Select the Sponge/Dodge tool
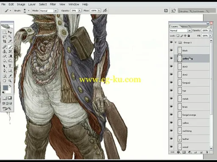This screenshot has width=217, height=162. point(10,61)
